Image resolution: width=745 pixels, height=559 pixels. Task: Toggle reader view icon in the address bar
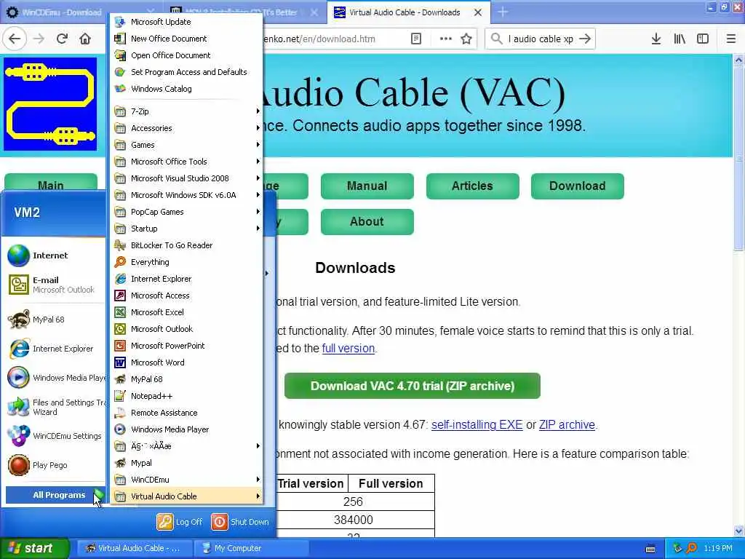[415, 39]
